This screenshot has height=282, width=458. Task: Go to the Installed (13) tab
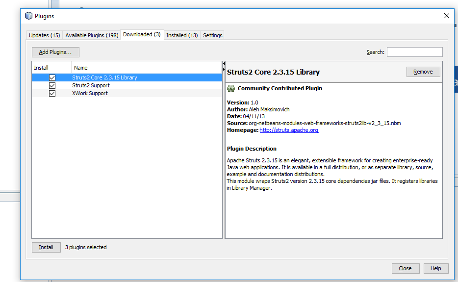[182, 35]
